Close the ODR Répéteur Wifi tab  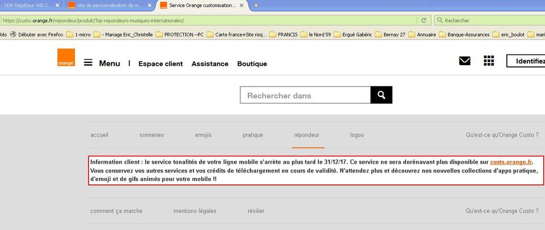click(57, 5)
